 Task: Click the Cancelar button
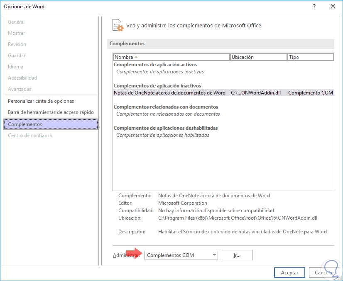pos(324,272)
